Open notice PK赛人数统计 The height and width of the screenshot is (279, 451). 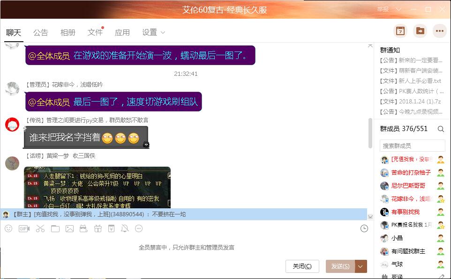(x=412, y=91)
